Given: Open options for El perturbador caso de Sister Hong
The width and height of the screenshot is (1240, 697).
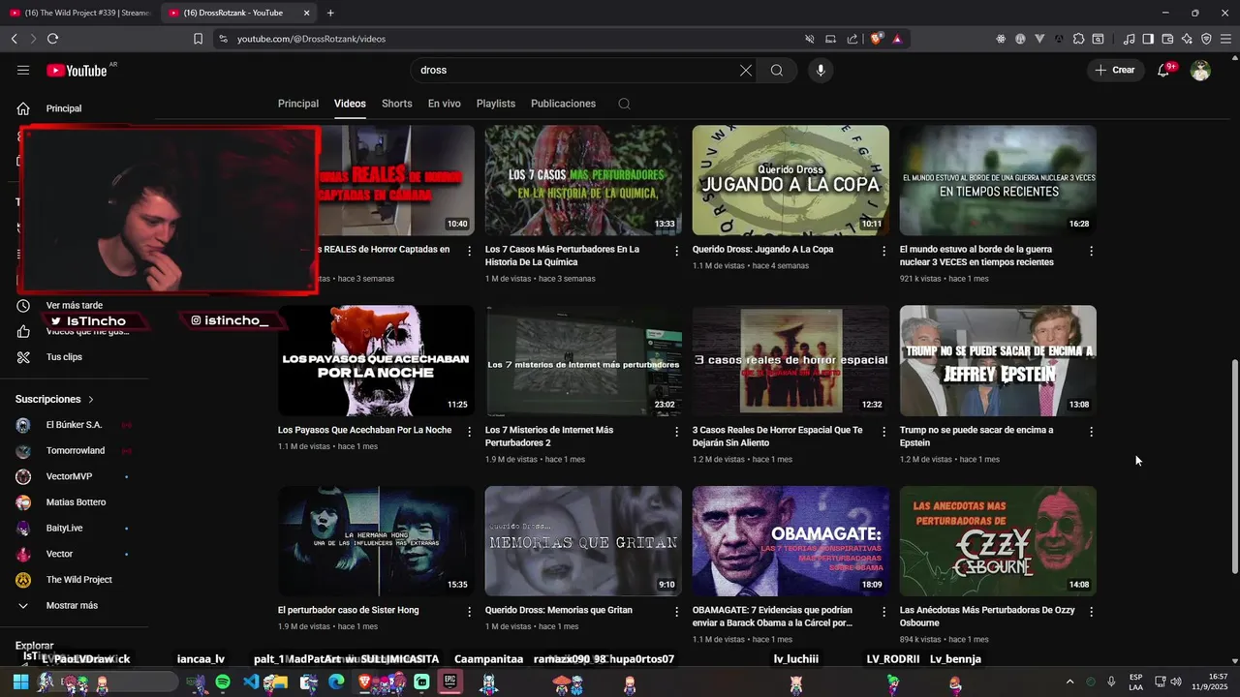Looking at the screenshot, I should click(x=470, y=612).
